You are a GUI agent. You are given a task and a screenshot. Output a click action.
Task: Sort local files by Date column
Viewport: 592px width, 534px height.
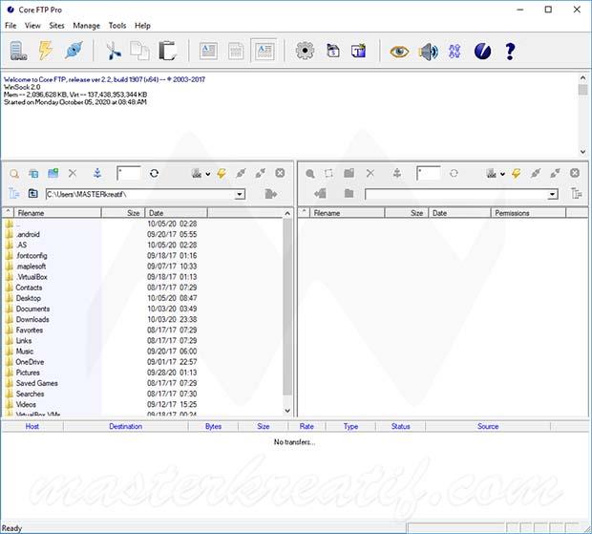(177, 213)
